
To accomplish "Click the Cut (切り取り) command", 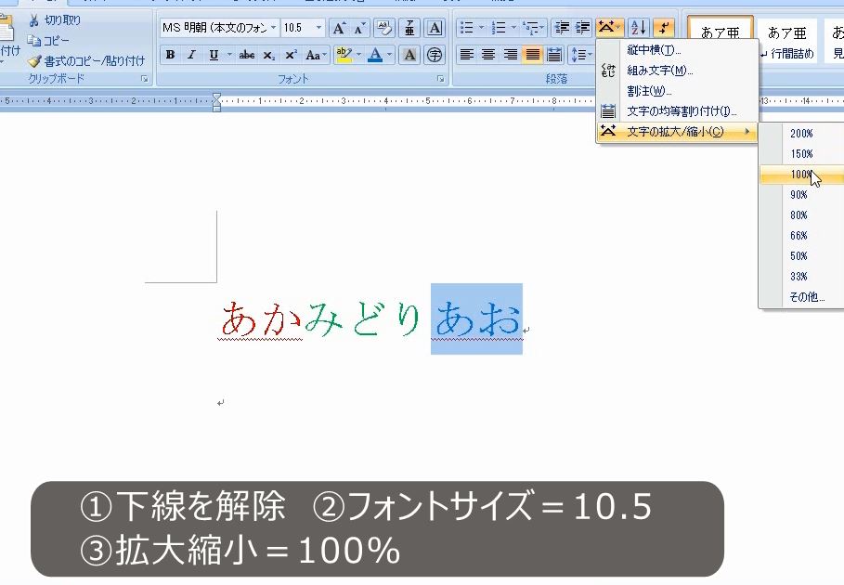I will (x=55, y=20).
